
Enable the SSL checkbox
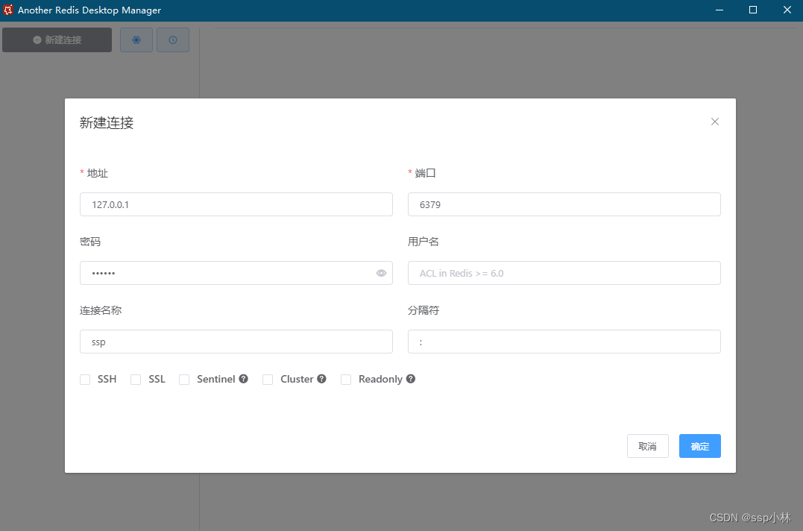[x=136, y=379]
